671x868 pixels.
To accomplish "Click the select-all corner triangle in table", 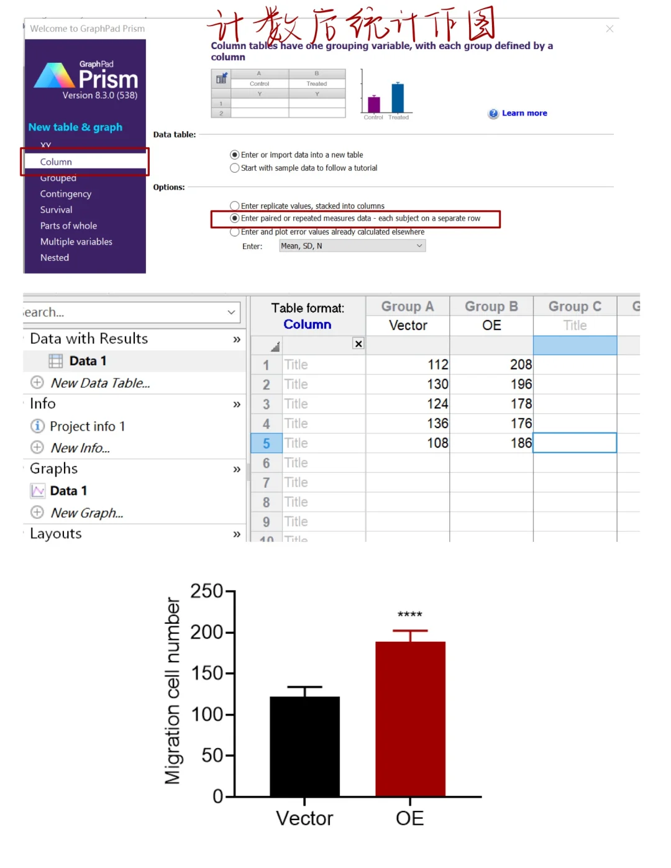I will 275,347.
